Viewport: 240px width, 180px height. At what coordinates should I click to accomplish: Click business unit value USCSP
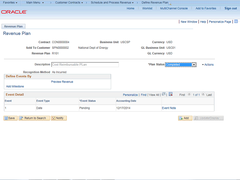[x=125, y=42]
